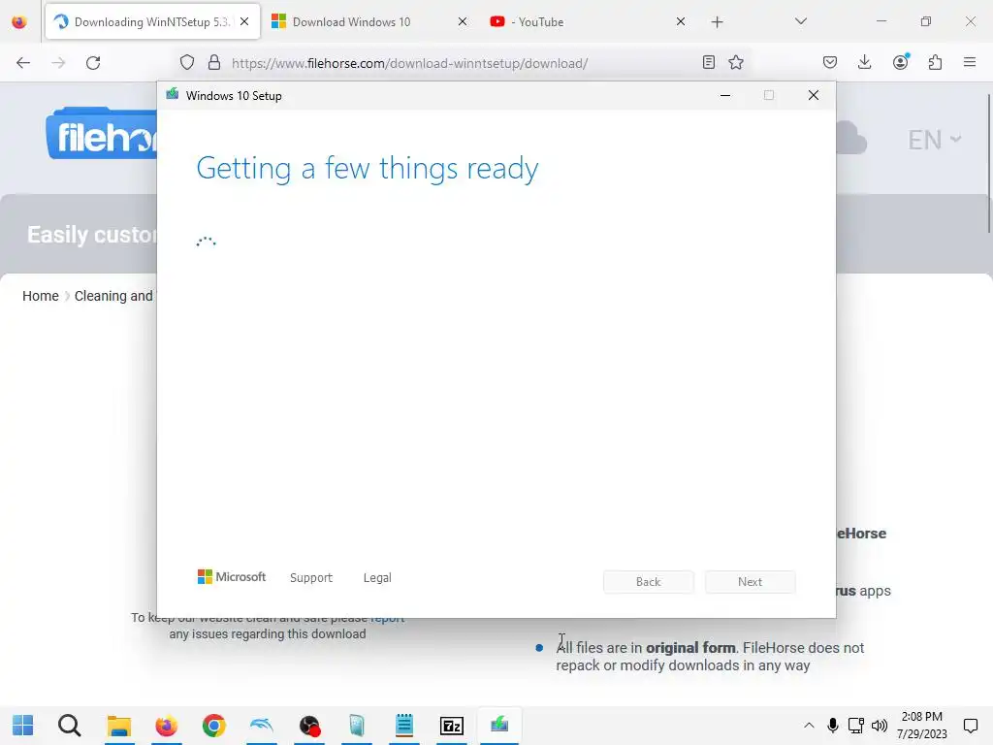Open taskbar Search icon
The height and width of the screenshot is (745, 993).
pos(70,726)
